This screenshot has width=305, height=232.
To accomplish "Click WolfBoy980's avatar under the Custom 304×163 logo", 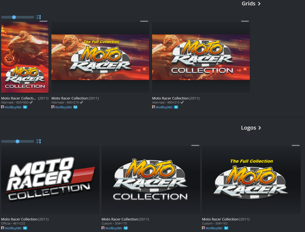I will pos(204,228).
